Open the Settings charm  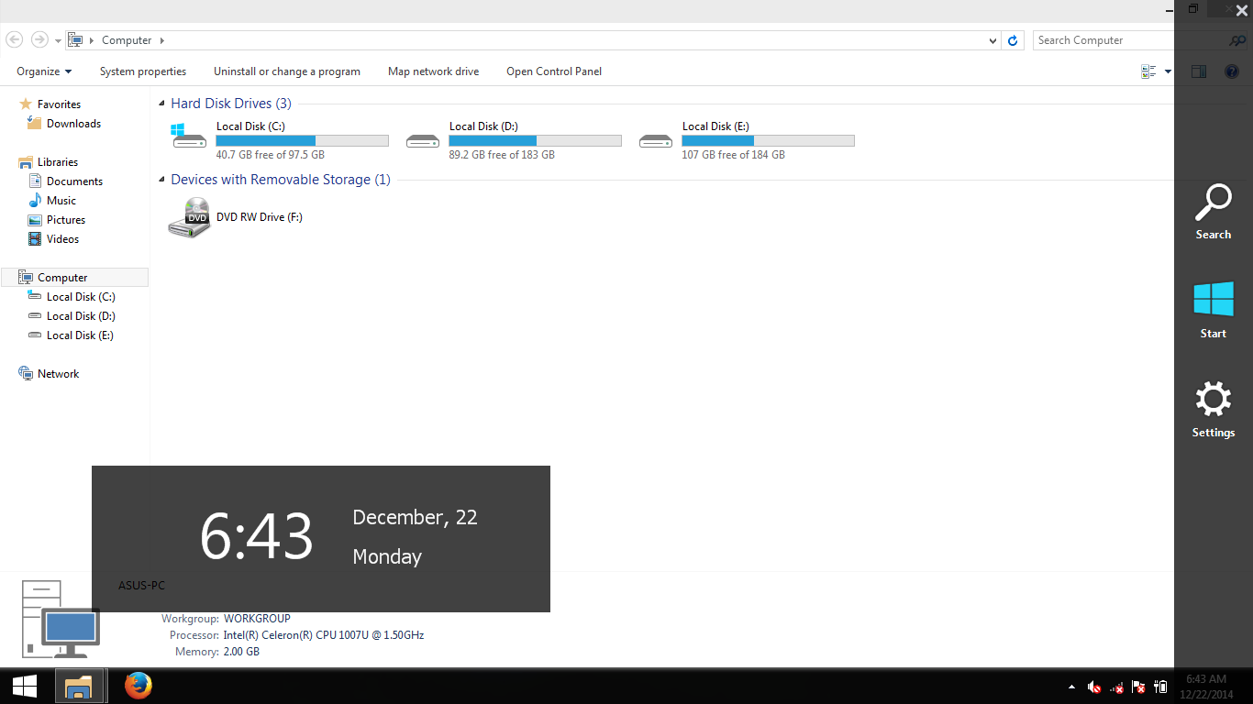click(1214, 410)
